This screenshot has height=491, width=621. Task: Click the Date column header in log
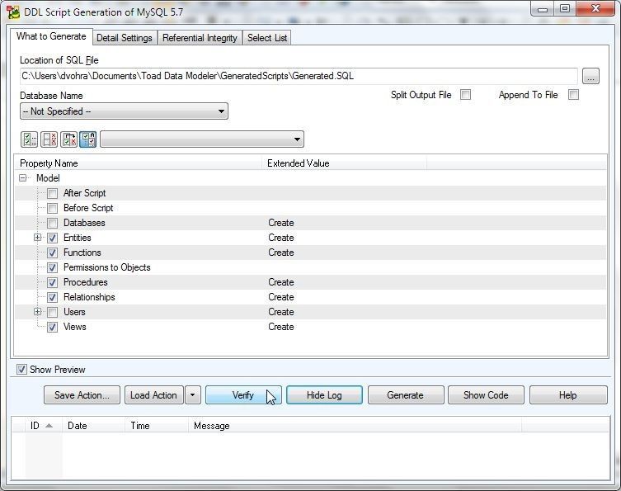tap(93, 426)
